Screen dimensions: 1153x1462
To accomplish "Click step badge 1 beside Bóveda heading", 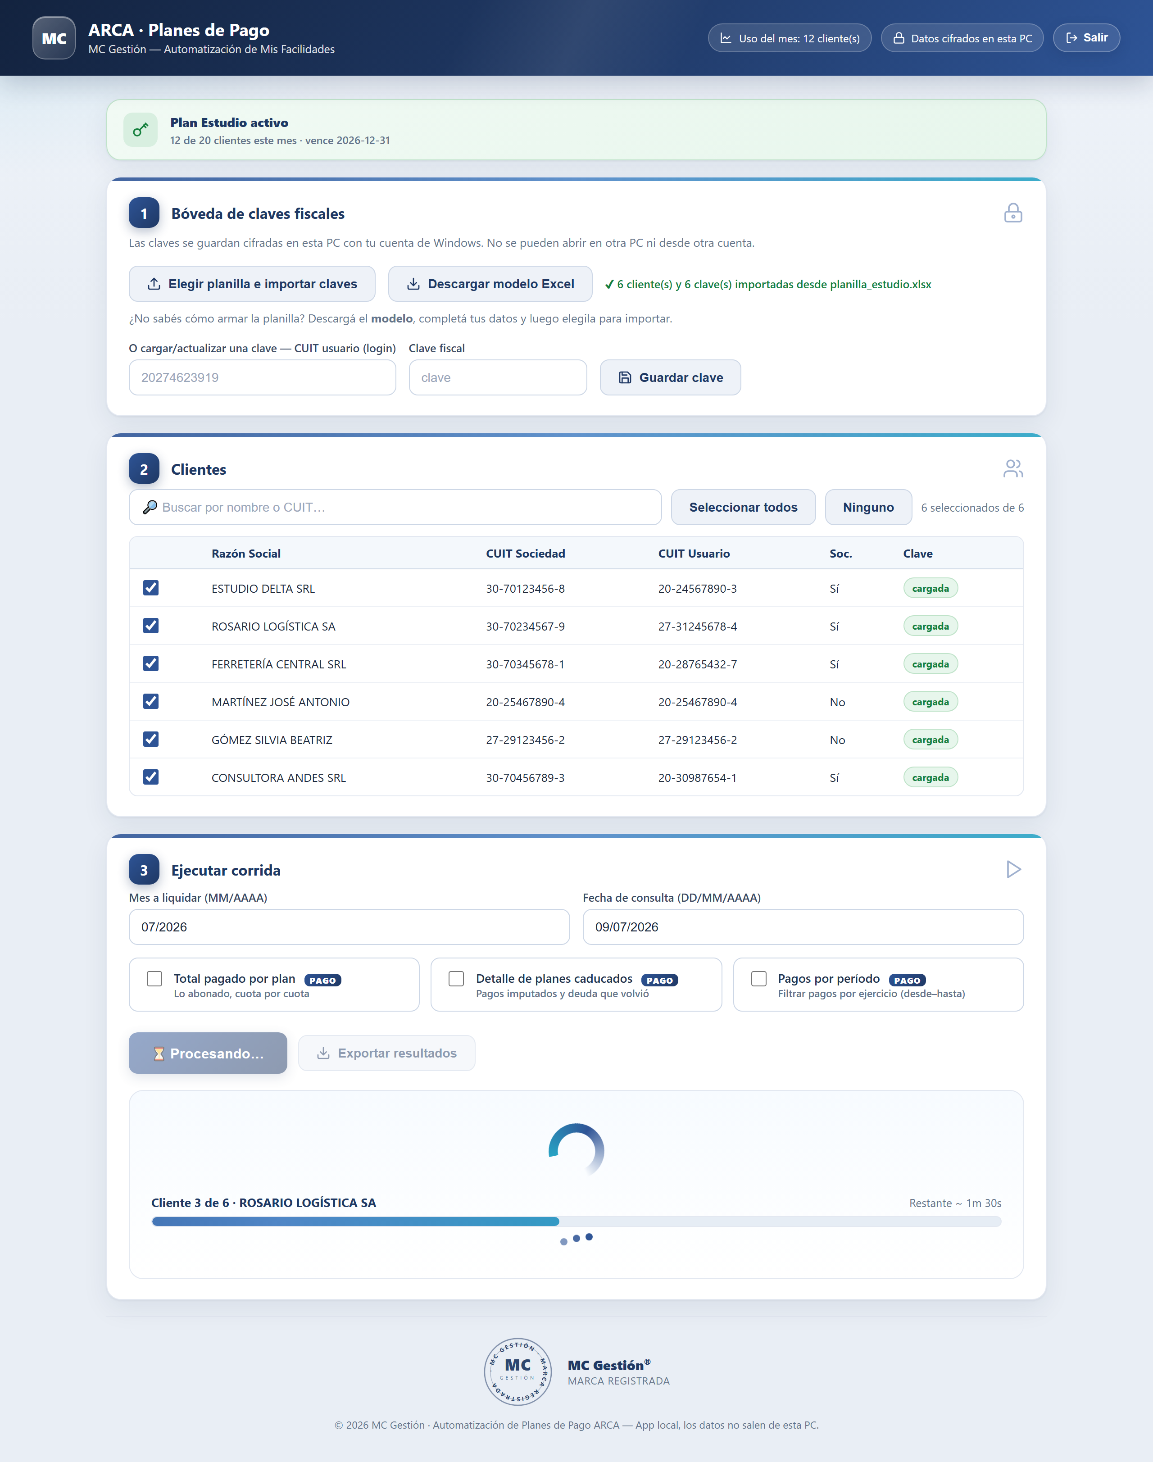I will click(144, 213).
